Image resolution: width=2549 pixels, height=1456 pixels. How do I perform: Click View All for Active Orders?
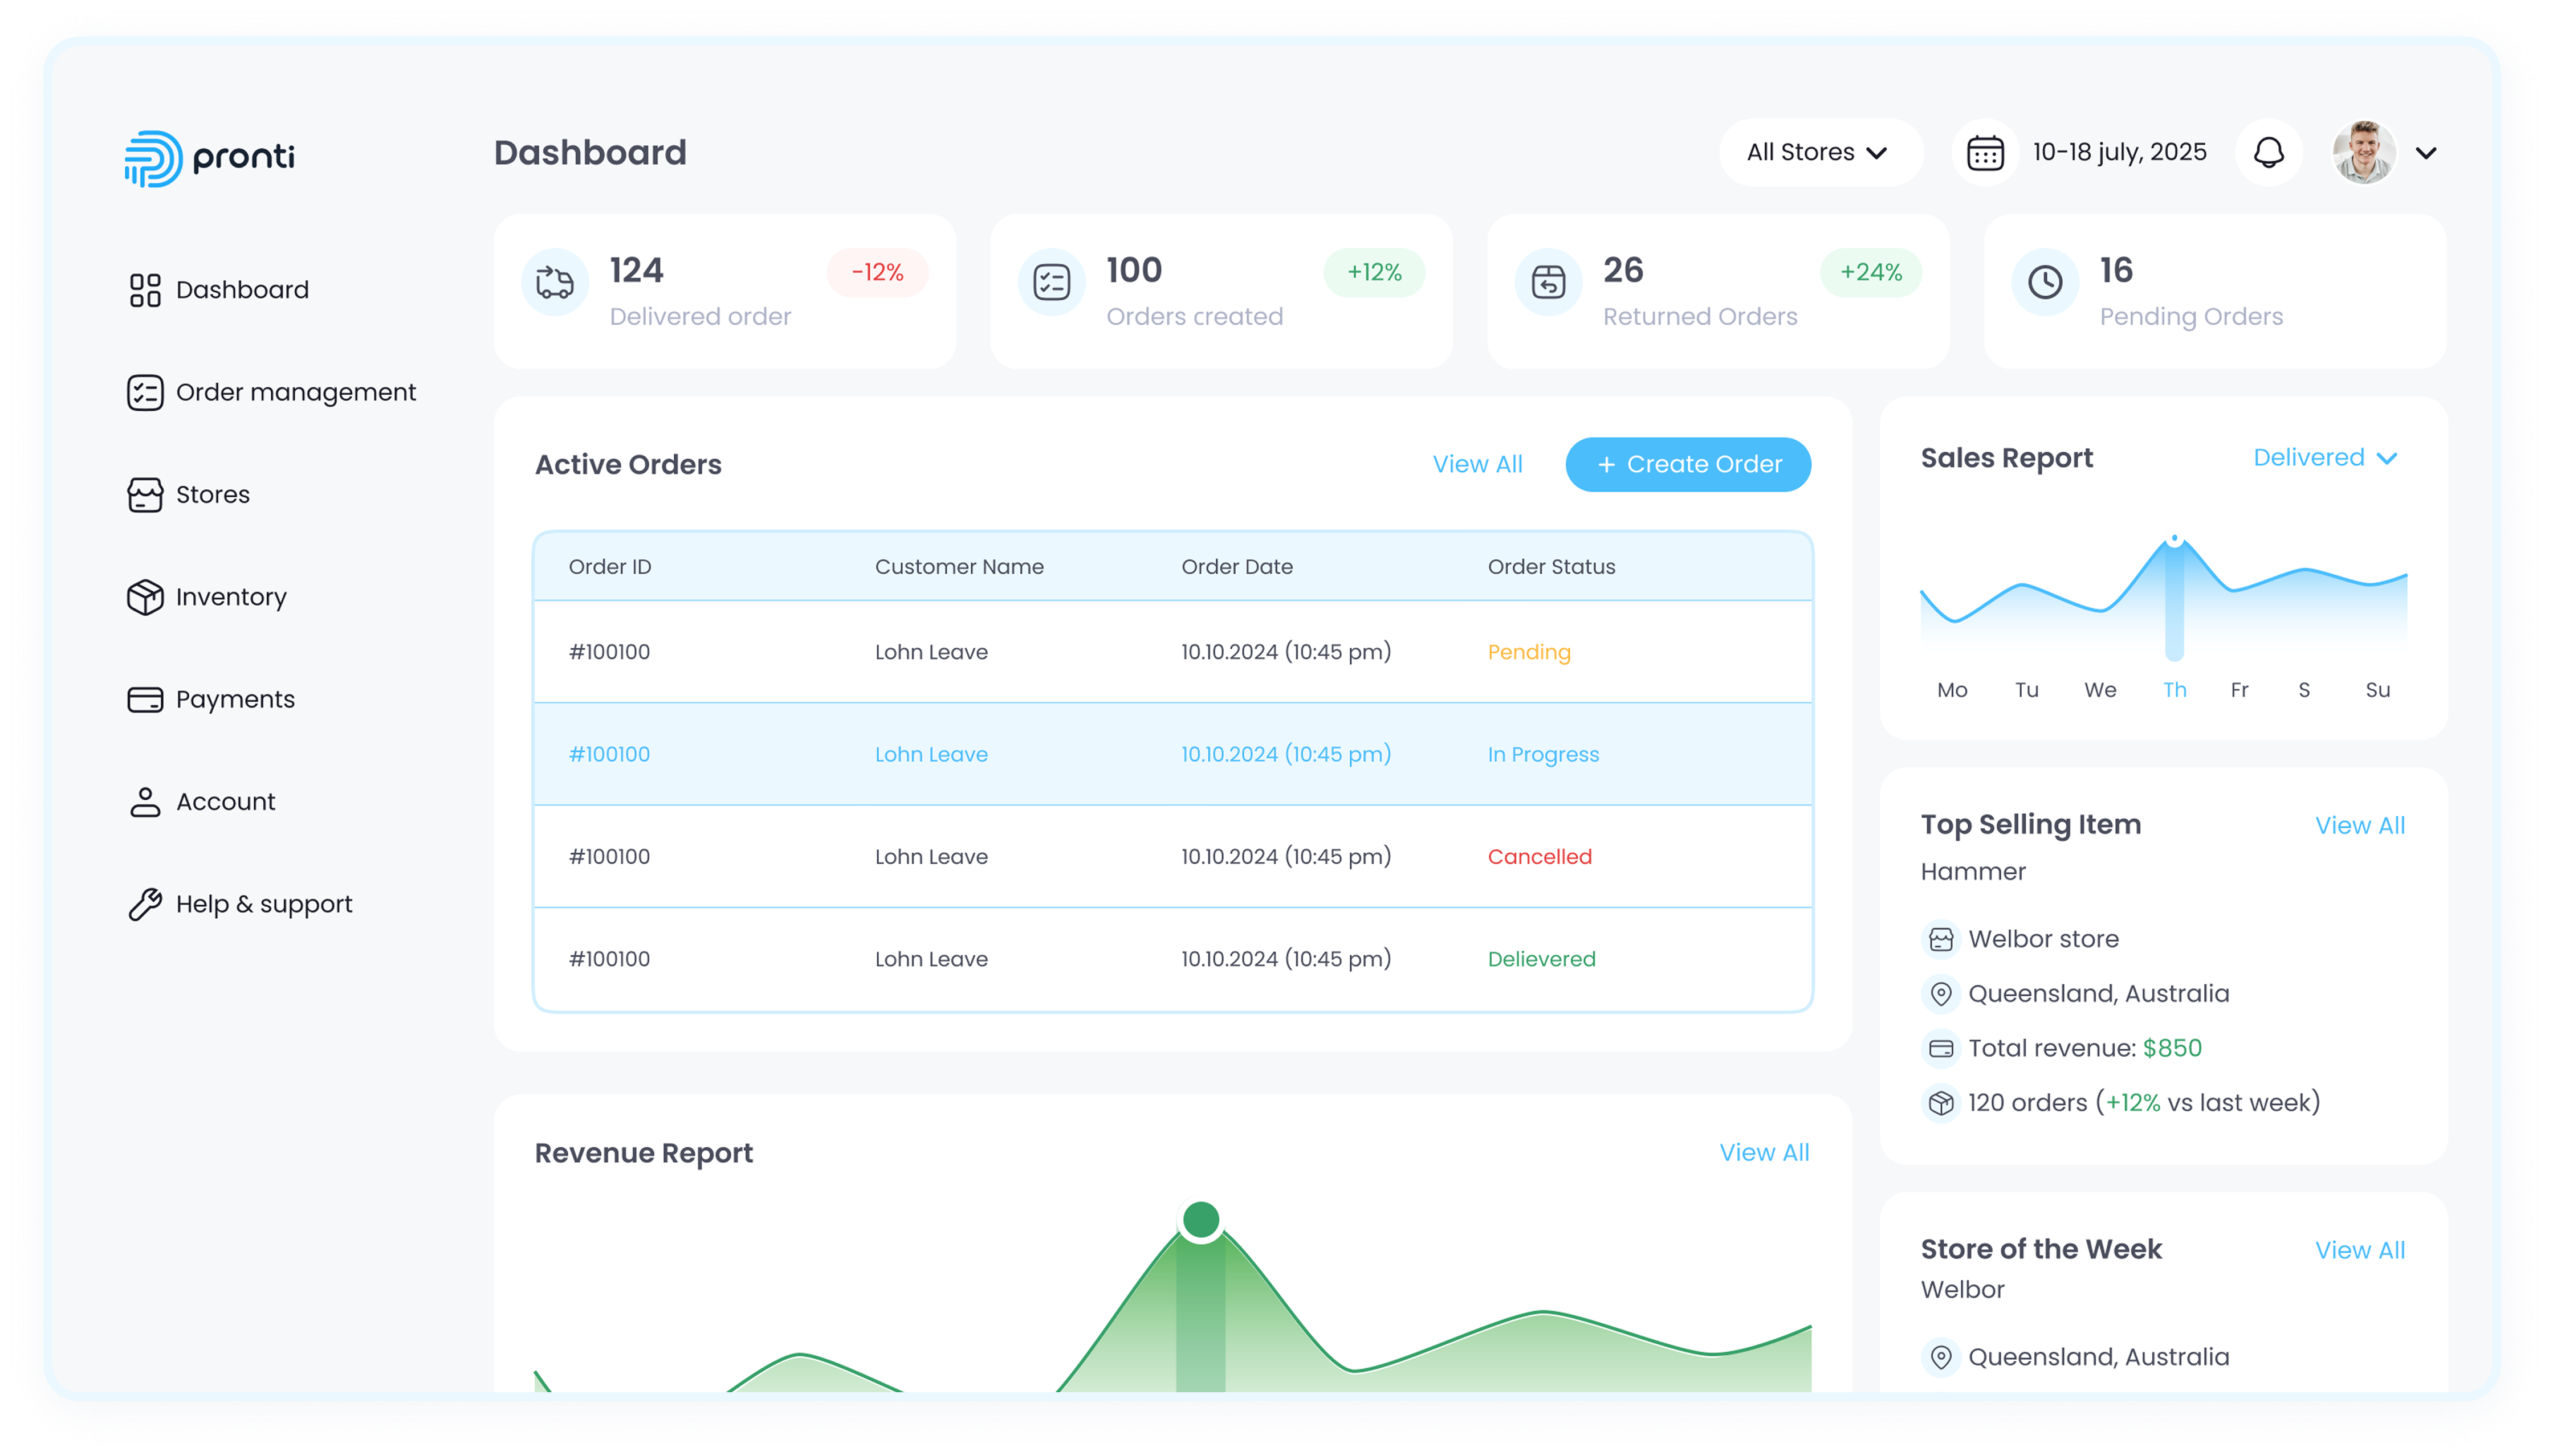click(1477, 464)
